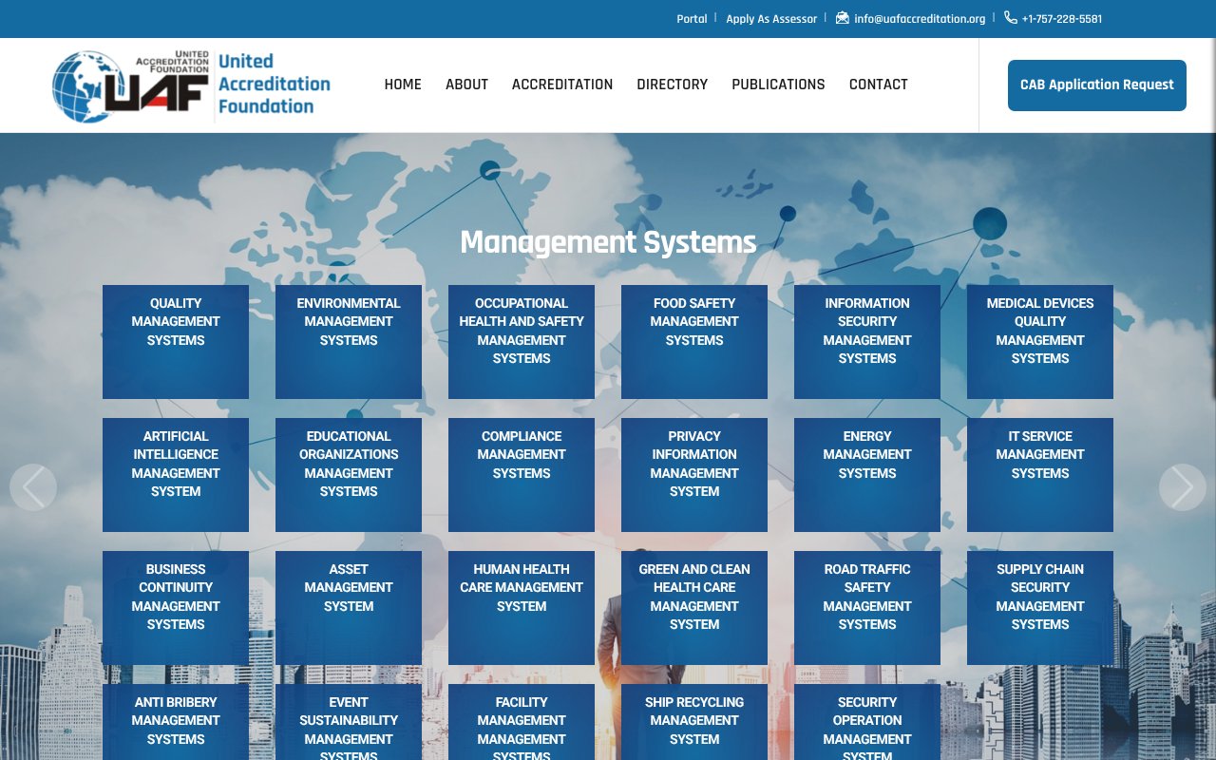Viewport: 1216px width, 760px height.
Task: Open the HOME menu item
Action: coord(403,85)
